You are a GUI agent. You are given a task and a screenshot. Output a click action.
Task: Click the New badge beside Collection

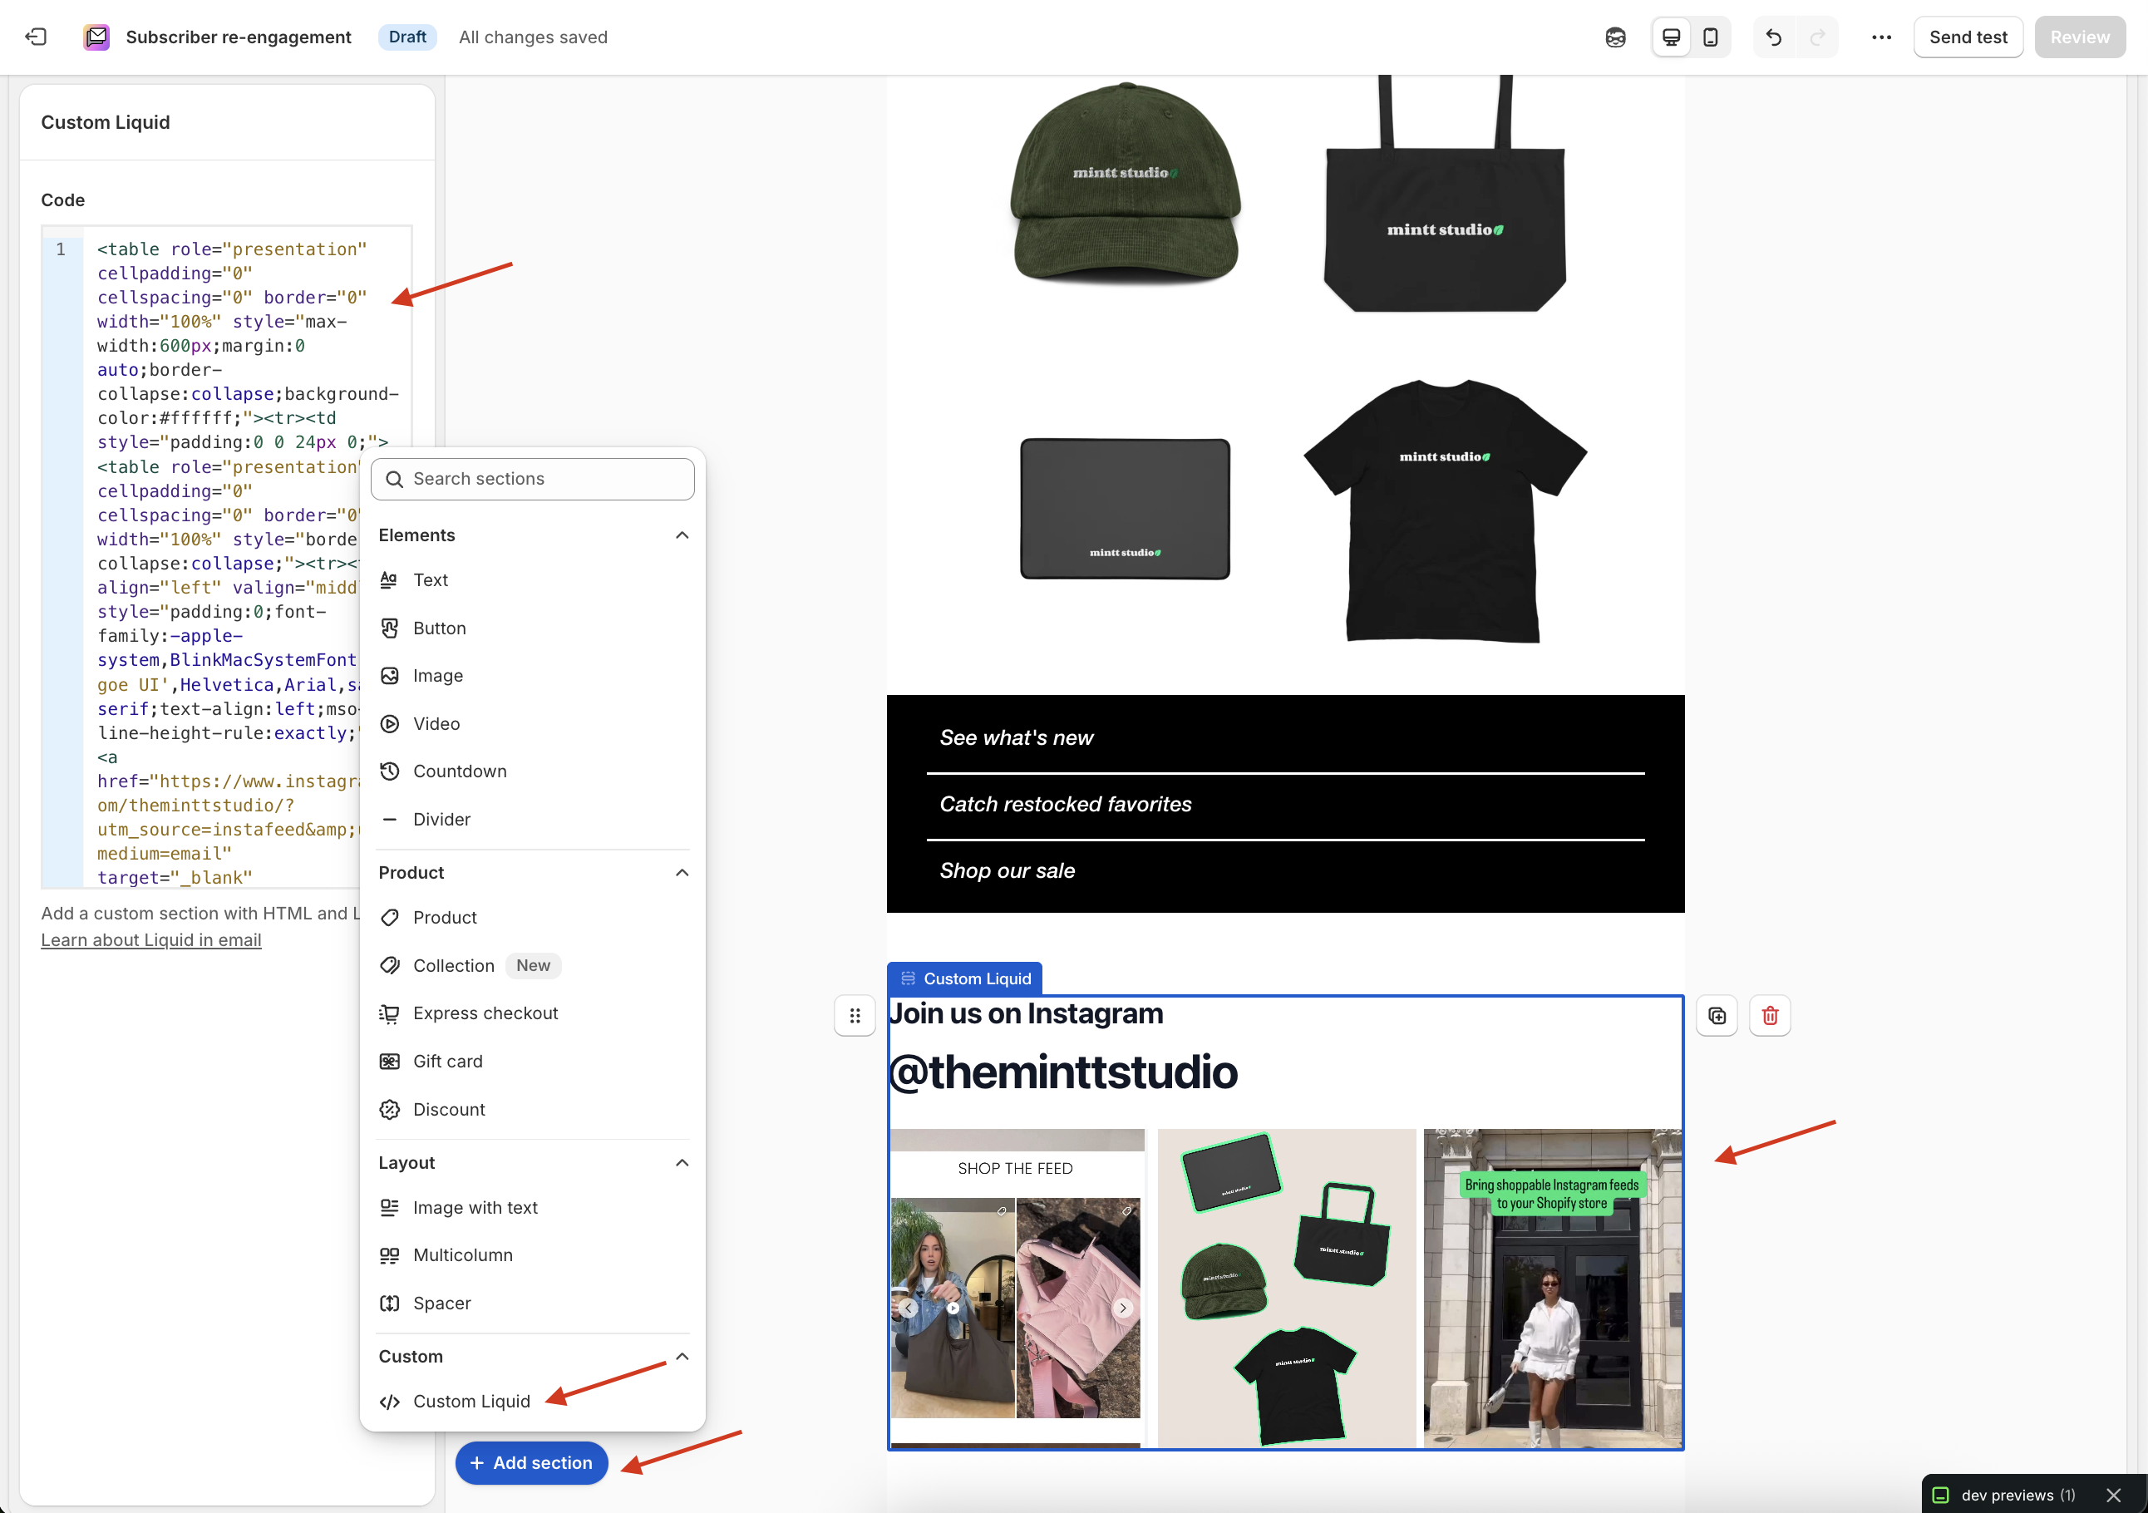(x=533, y=966)
